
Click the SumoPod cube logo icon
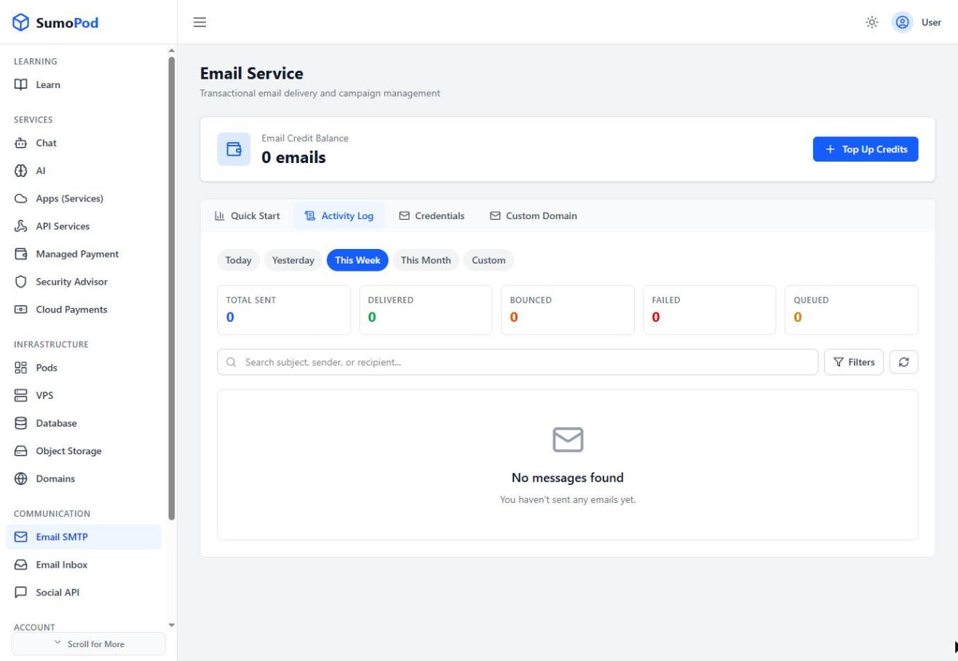pos(21,23)
